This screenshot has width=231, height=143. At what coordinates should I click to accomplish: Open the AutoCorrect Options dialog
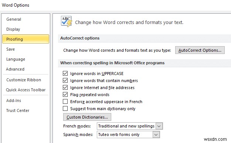[200, 50]
